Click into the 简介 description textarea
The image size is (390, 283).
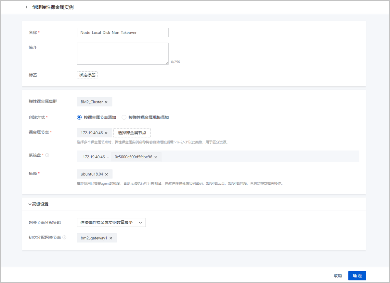(123, 54)
